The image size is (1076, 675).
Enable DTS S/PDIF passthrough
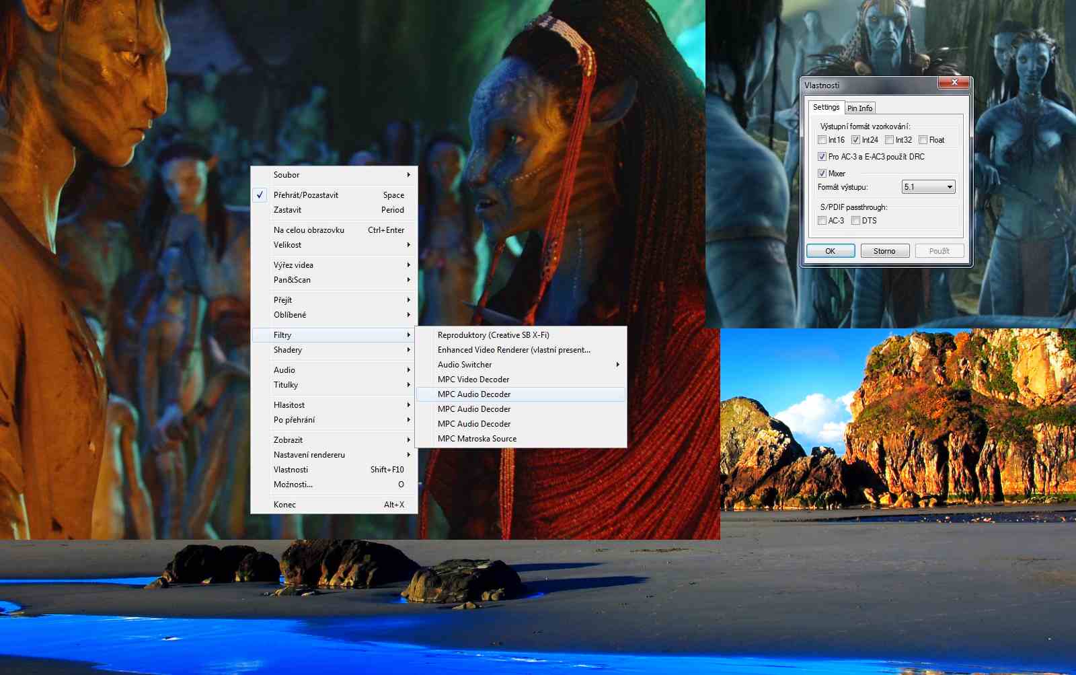click(x=855, y=221)
